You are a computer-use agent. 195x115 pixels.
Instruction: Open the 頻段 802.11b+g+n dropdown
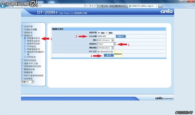click(x=106, y=40)
